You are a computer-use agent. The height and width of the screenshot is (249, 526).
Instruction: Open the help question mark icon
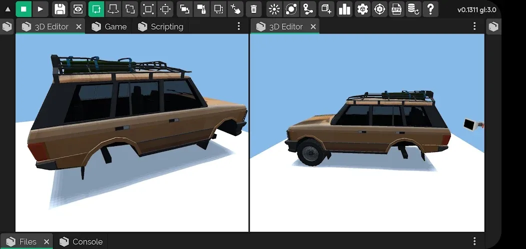coord(430,9)
